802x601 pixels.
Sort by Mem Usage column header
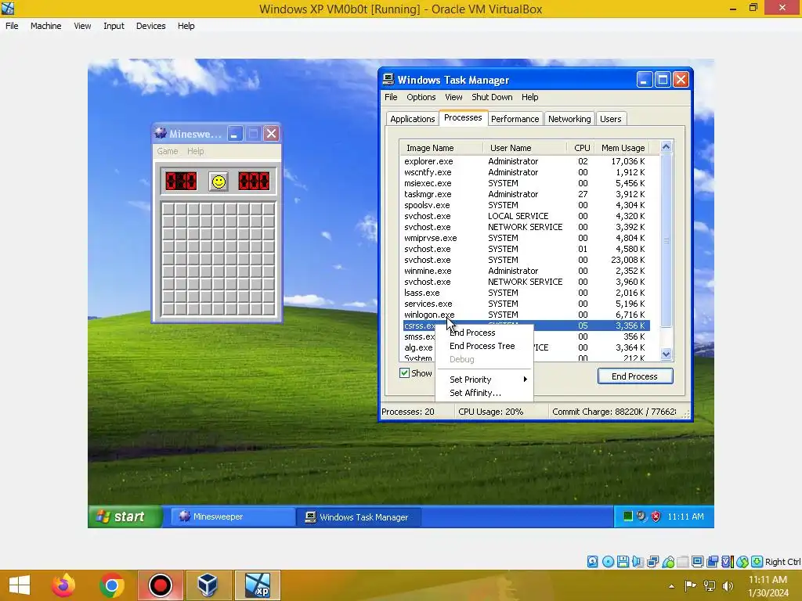[623, 148]
